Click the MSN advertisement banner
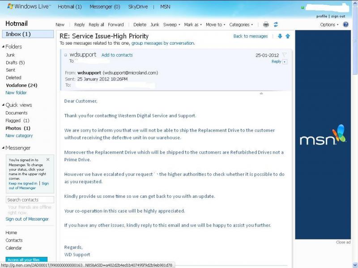This screenshot has height=268, width=358. click(x=323, y=135)
